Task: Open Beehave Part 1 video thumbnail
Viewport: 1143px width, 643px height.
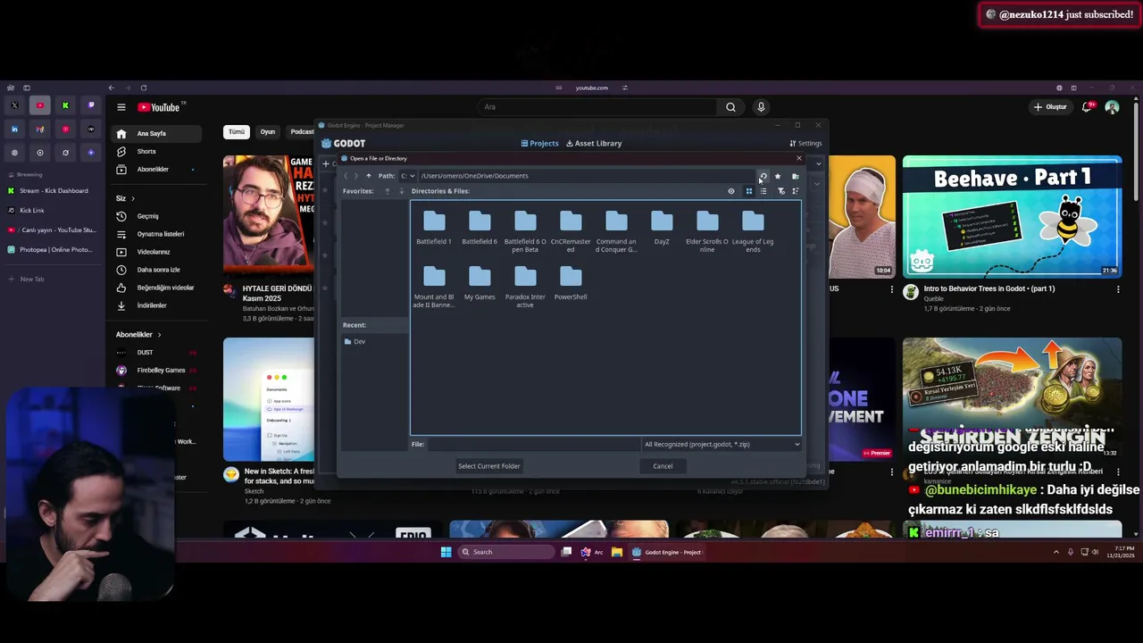Action: (1012, 216)
